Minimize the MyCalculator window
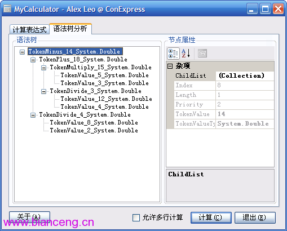This screenshot has height=231, width=287. pyautogui.click(x=252, y=9)
